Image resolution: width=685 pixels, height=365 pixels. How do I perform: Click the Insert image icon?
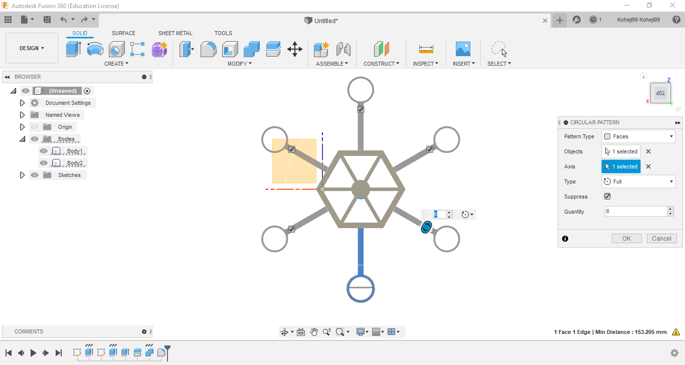(x=463, y=49)
